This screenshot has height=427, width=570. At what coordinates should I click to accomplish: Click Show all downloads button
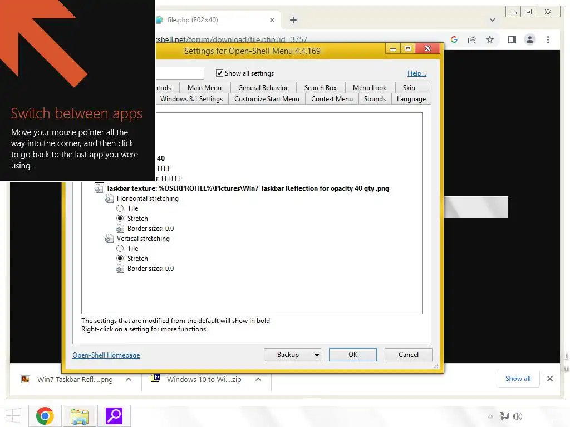[x=518, y=379]
